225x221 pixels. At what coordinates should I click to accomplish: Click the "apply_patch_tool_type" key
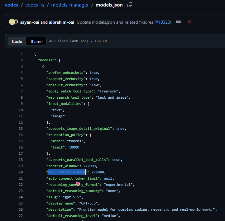pos(70,91)
